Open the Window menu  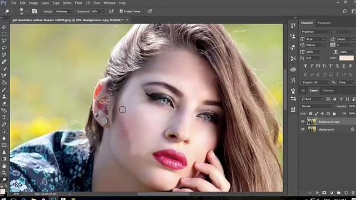[x=110, y=3]
